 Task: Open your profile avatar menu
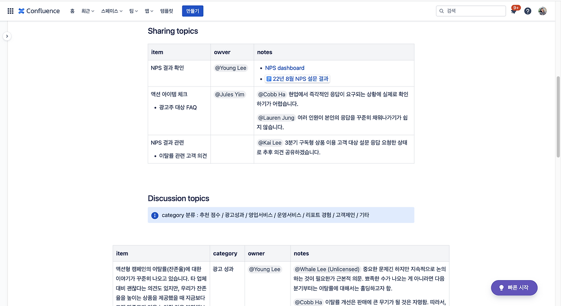pyautogui.click(x=542, y=11)
